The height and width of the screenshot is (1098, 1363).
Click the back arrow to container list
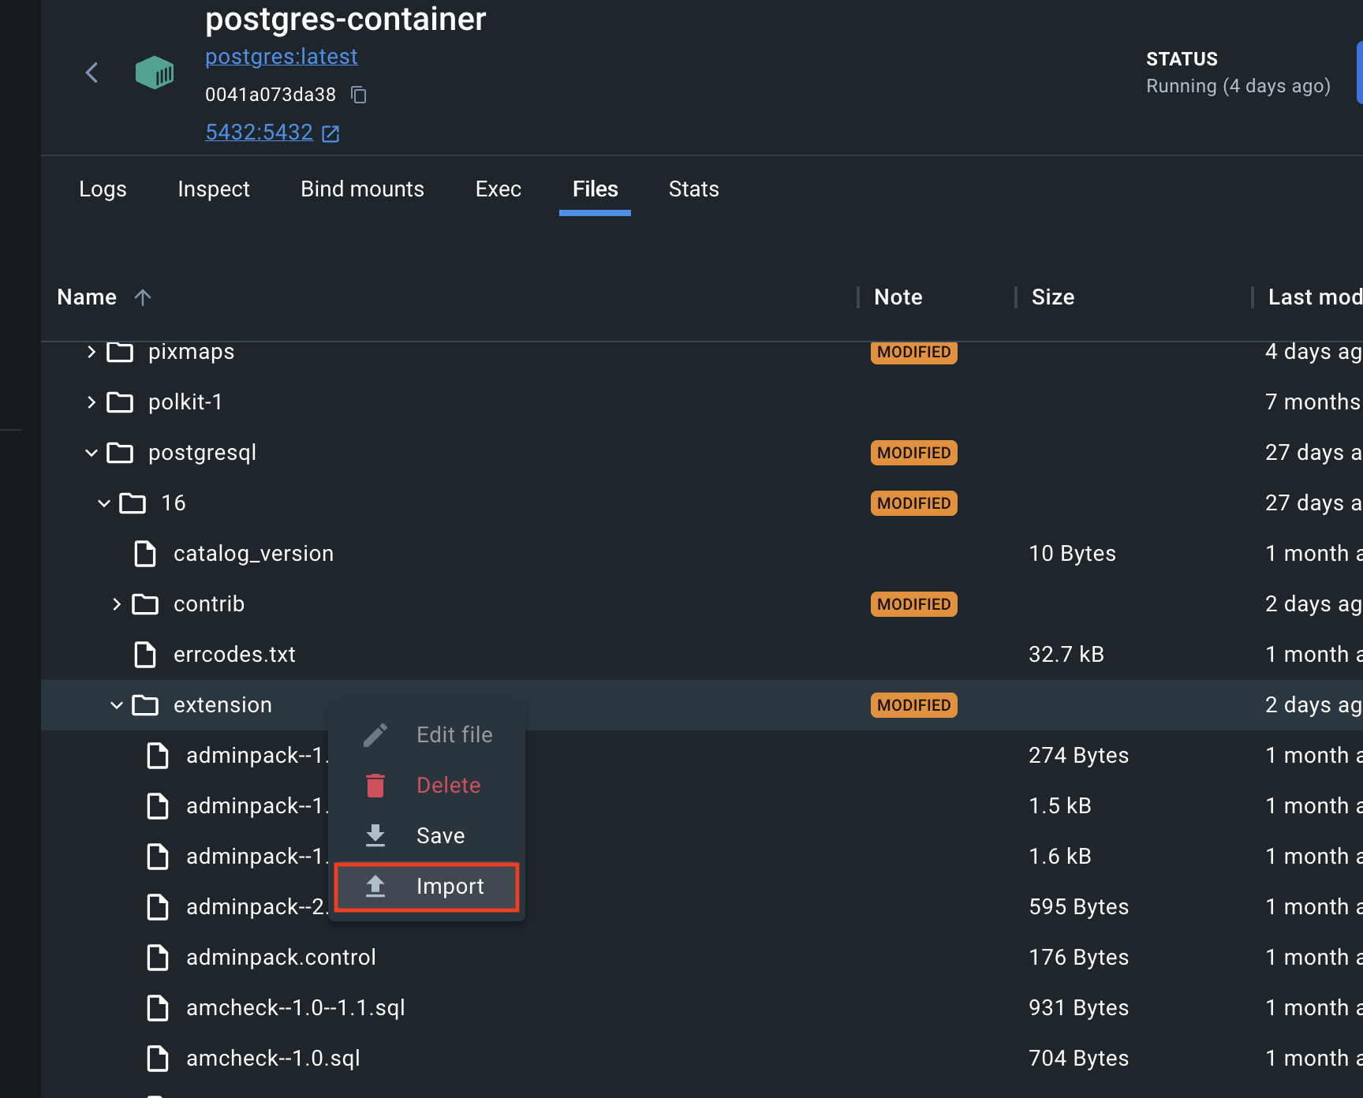91,73
